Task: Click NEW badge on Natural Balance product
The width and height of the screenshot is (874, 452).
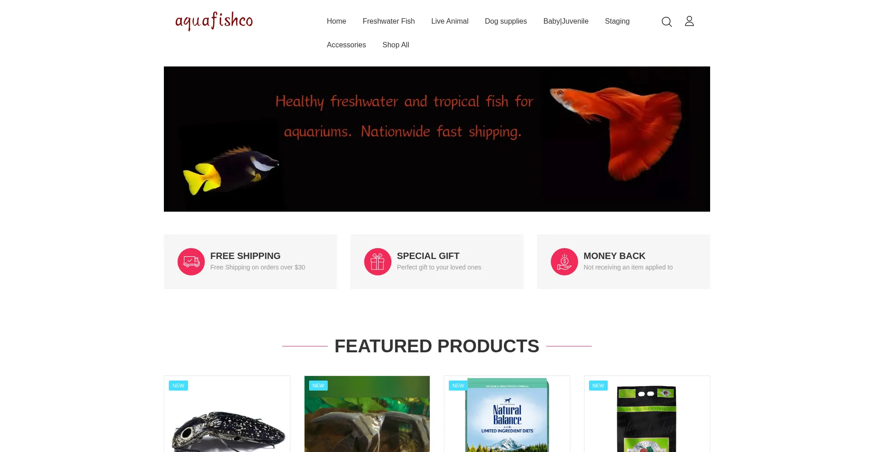Action: point(458,386)
